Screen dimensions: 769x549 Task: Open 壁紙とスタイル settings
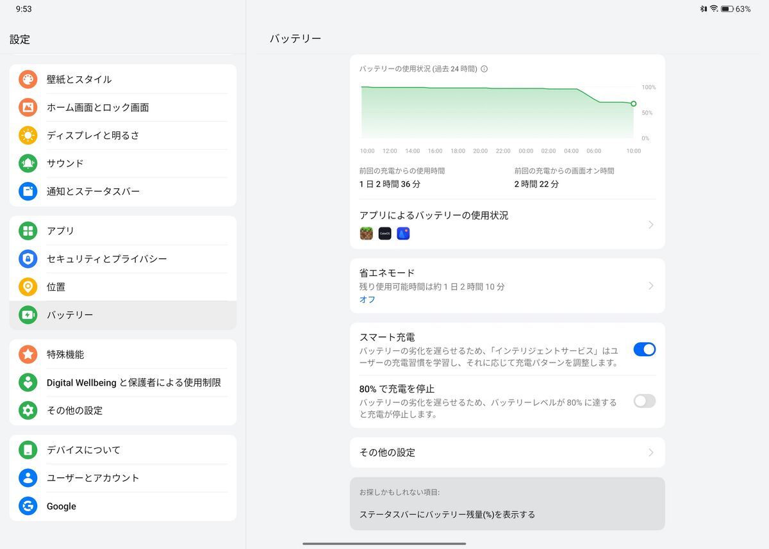tap(123, 79)
